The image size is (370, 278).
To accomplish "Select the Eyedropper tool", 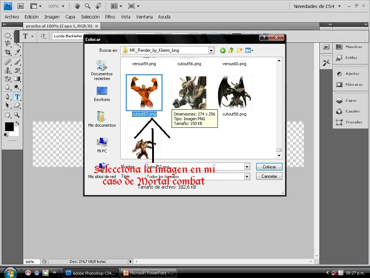I will [17, 52].
